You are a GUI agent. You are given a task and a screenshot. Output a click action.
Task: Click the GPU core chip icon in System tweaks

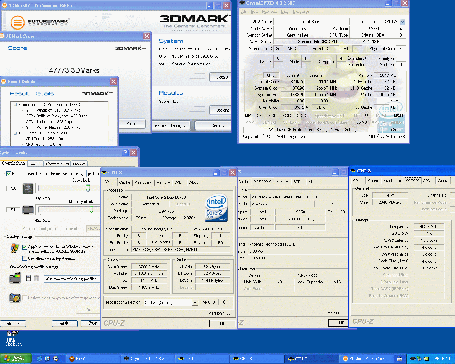[28, 188]
